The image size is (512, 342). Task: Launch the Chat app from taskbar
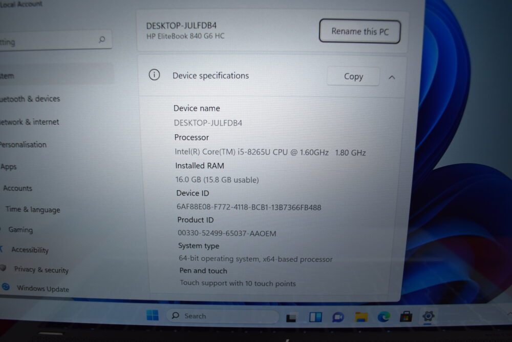click(x=338, y=317)
